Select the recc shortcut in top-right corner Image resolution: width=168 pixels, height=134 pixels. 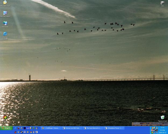162,3
